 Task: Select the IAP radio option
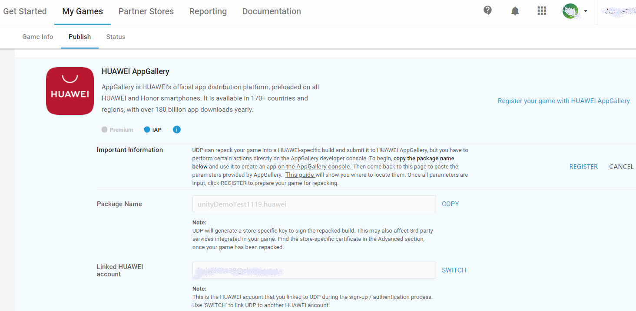click(x=147, y=130)
